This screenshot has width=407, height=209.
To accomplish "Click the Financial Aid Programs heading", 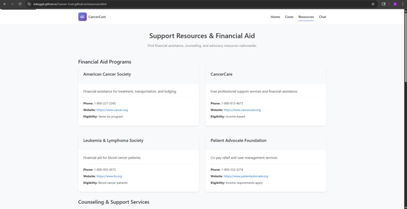I will click(105, 62).
